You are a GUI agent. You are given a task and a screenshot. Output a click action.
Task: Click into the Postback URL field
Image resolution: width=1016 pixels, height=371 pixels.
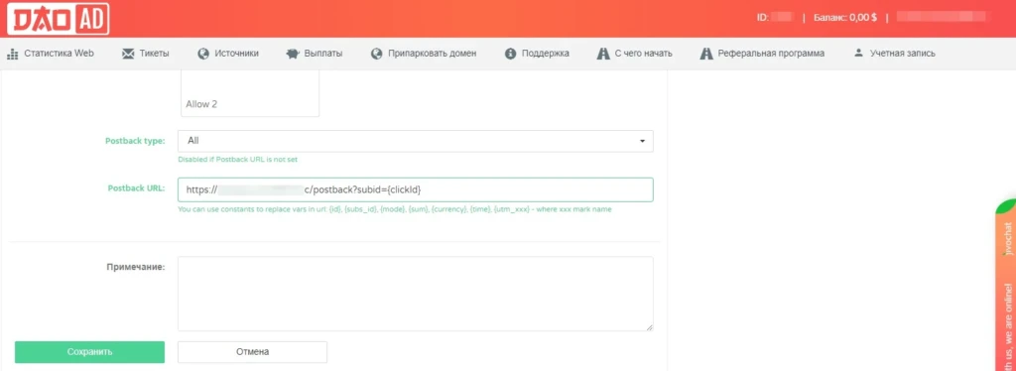pyautogui.click(x=416, y=189)
